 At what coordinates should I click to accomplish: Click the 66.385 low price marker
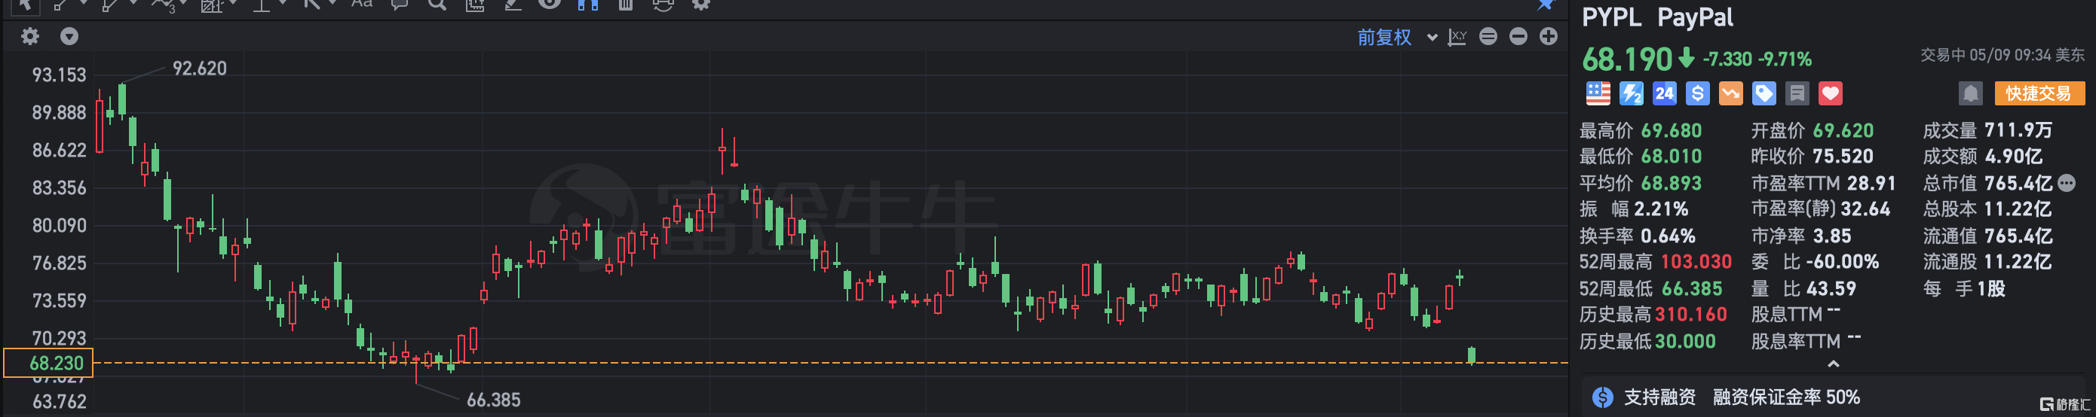pyautogui.click(x=494, y=399)
